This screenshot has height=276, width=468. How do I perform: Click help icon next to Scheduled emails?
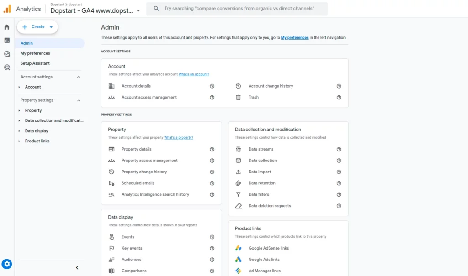click(212, 183)
